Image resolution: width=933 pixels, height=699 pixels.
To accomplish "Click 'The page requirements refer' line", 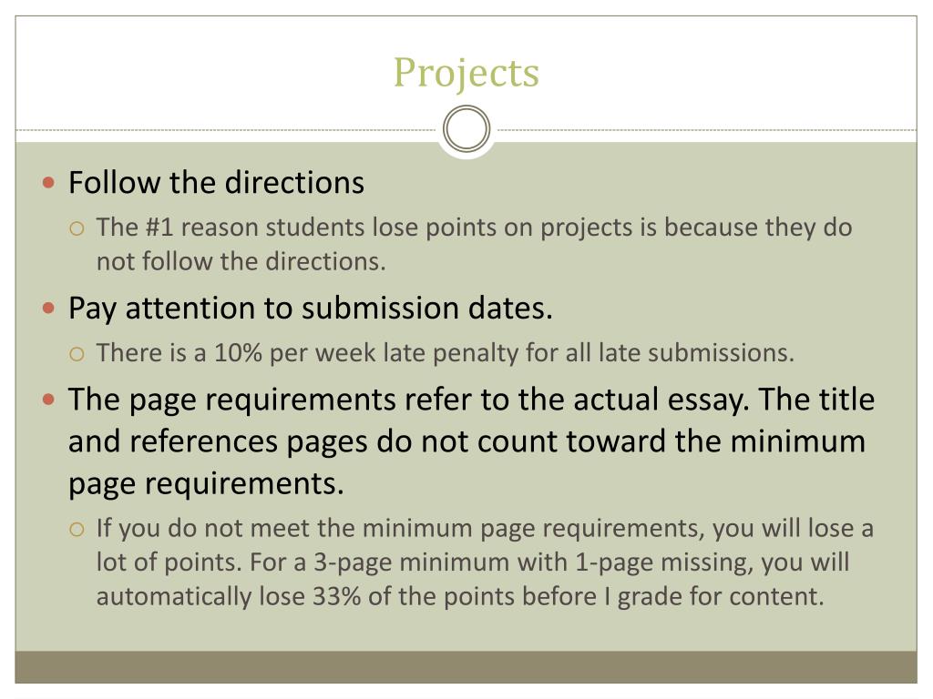I will point(471,400).
